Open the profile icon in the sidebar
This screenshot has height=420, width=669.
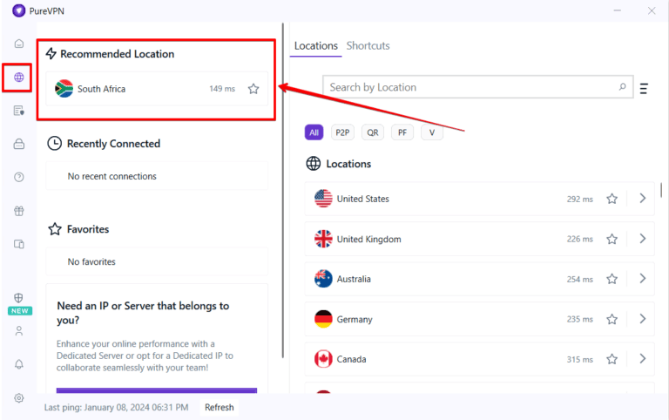coord(19,331)
